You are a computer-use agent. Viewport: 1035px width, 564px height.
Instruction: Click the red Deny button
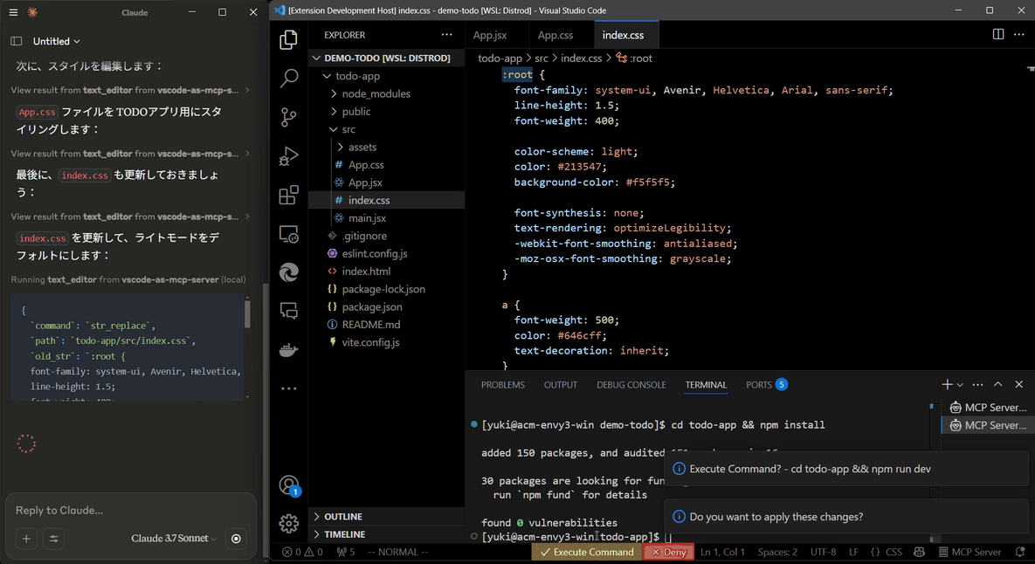pos(669,552)
